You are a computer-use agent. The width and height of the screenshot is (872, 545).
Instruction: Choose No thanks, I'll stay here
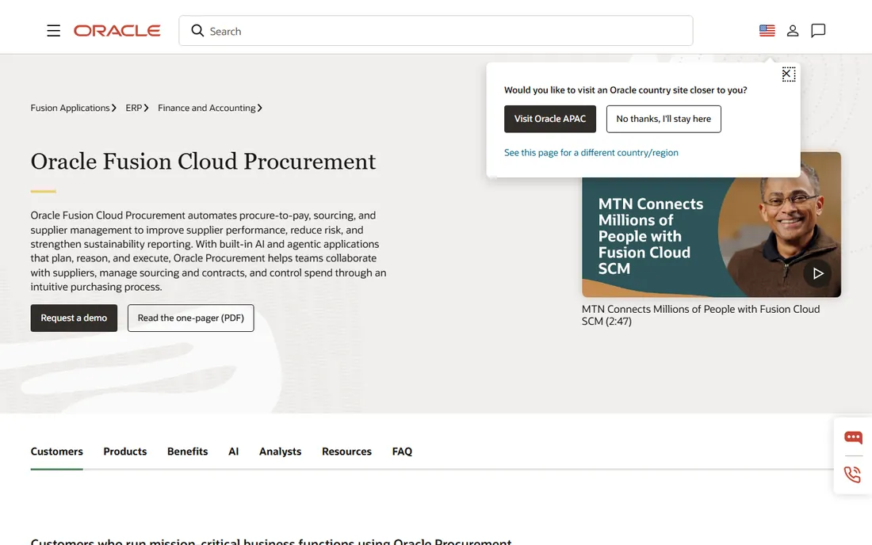[664, 119]
